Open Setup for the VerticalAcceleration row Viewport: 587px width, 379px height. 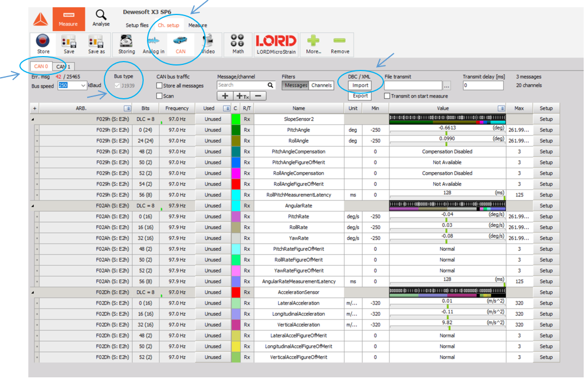546,325
